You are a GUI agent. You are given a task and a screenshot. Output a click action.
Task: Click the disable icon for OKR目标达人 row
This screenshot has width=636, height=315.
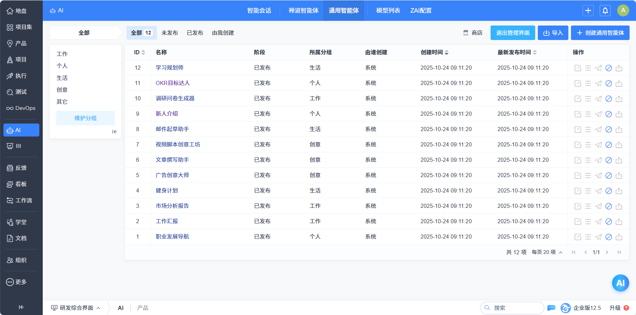point(608,83)
